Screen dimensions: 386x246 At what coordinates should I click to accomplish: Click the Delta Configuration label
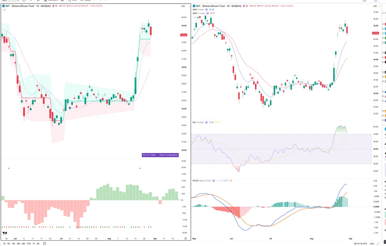pyautogui.click(x=169, y=155)
